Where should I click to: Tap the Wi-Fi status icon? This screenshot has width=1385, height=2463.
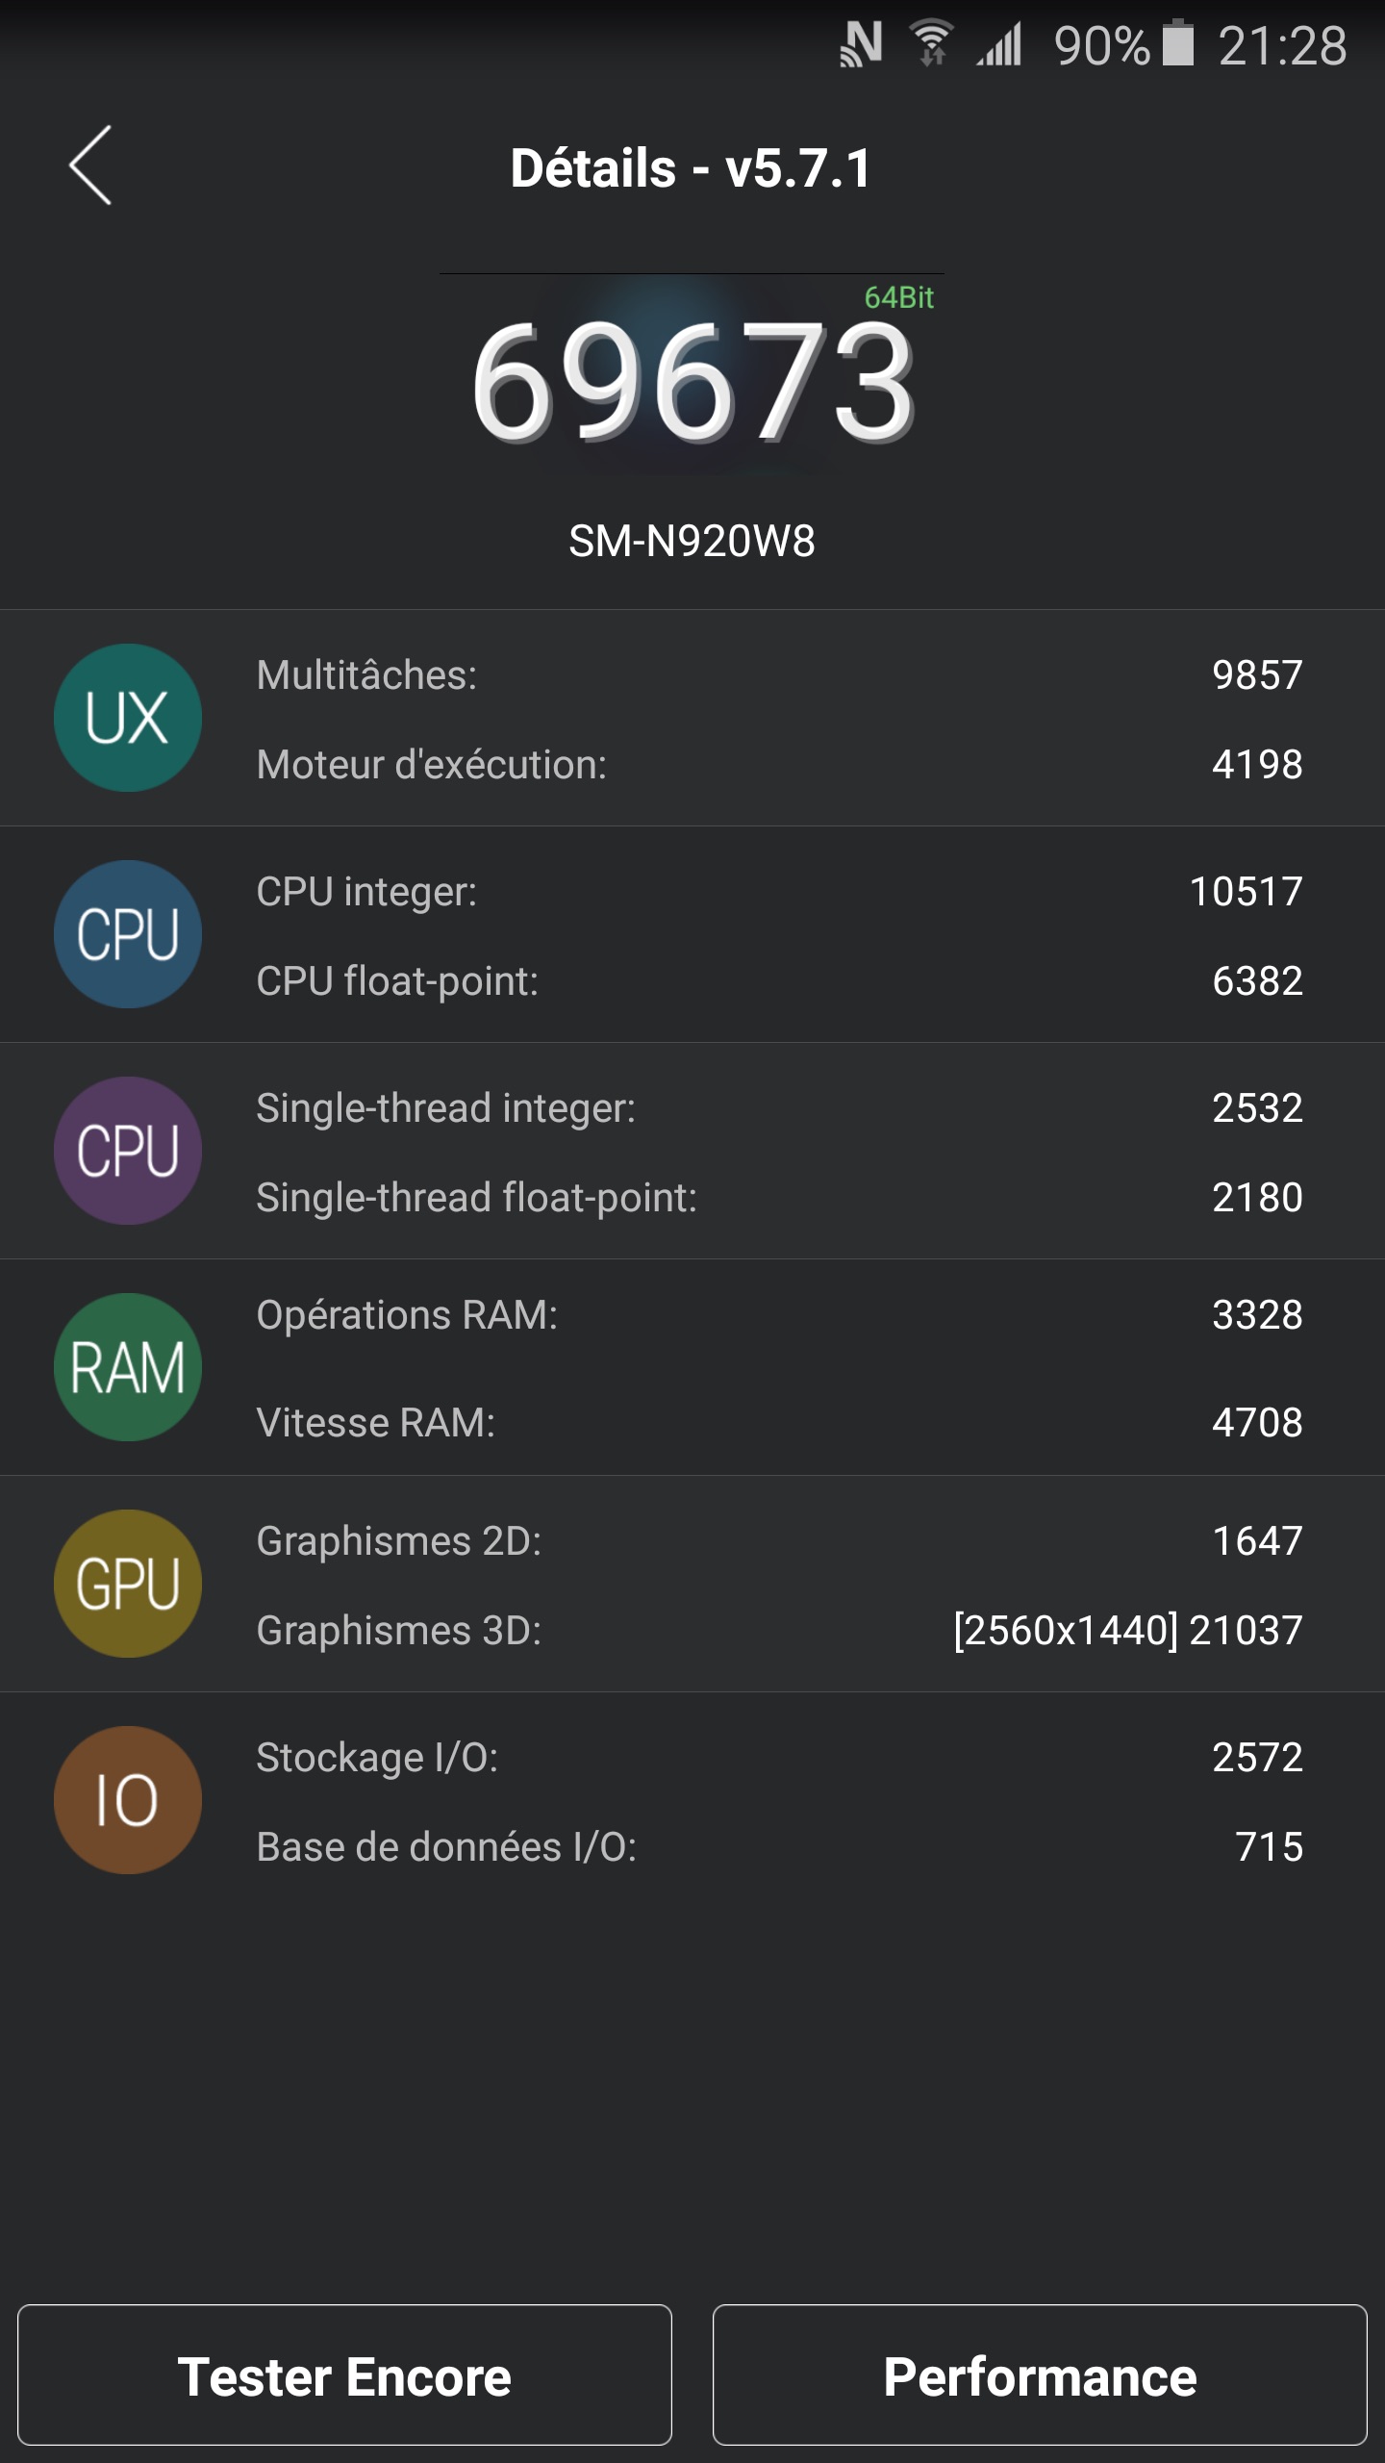tap(931, 45)
